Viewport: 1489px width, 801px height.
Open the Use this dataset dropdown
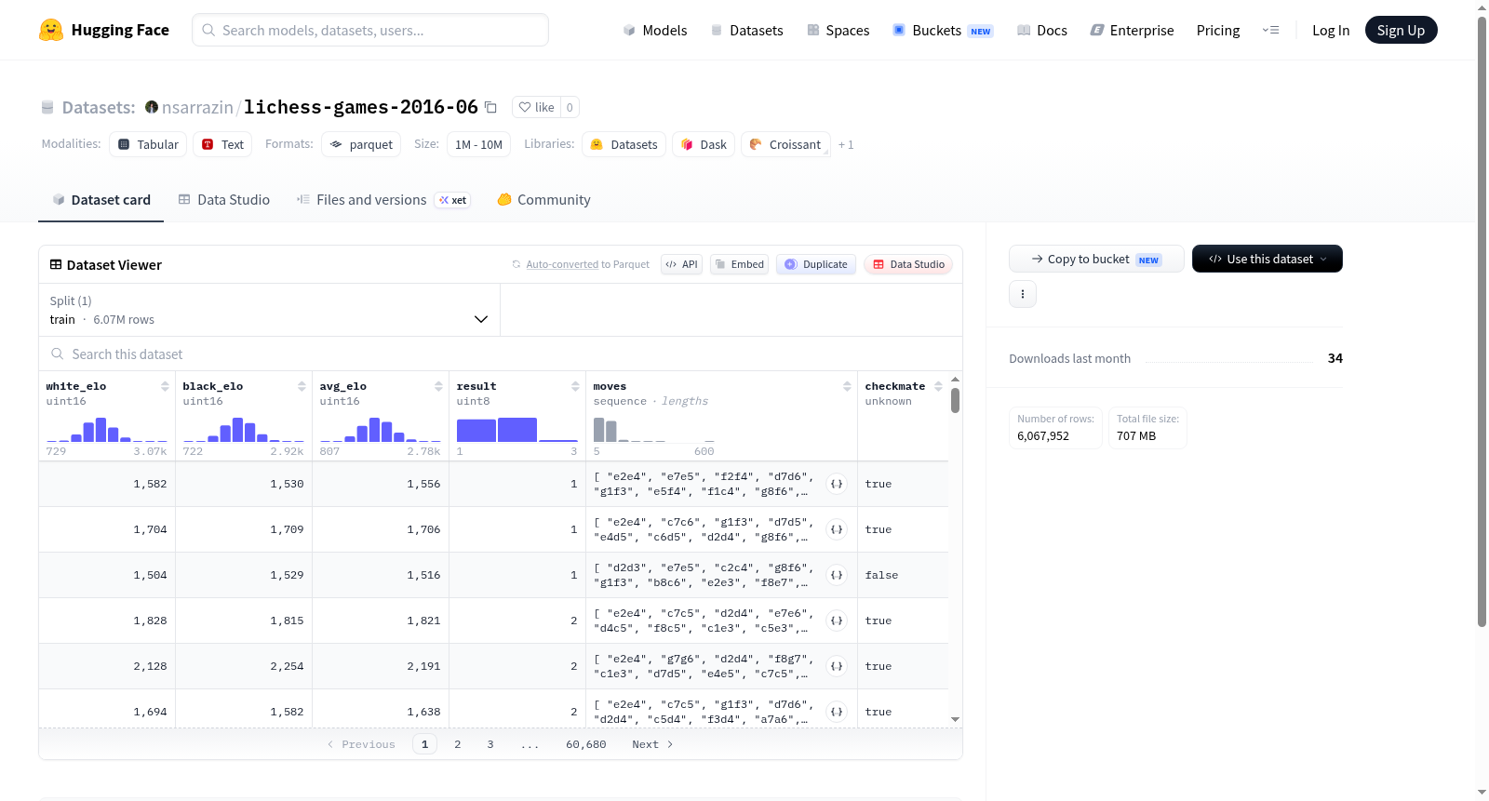pyautogui.click(x=1267, y=259)
